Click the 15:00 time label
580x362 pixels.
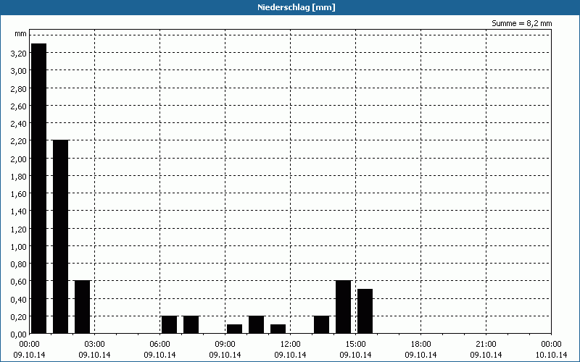click(355, 345)
